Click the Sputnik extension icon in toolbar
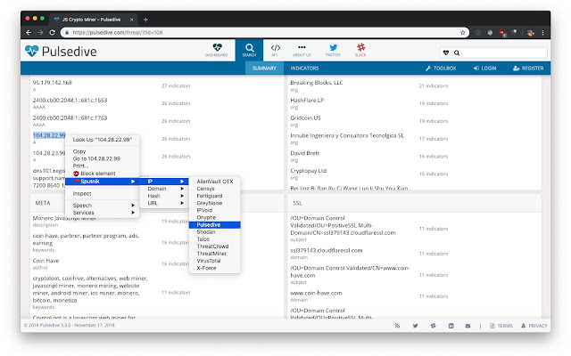571x356 pixels. [514, 32]
